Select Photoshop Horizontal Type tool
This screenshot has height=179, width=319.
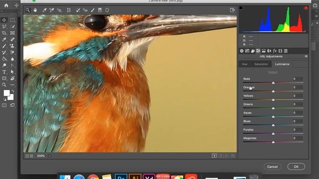(x=4, y=72)
